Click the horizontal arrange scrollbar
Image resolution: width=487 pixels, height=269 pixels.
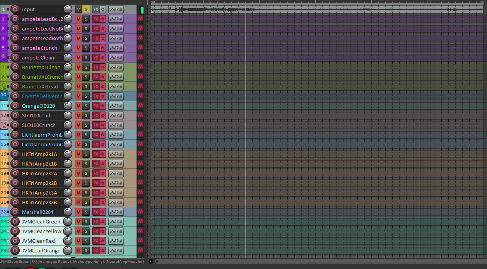320,261
